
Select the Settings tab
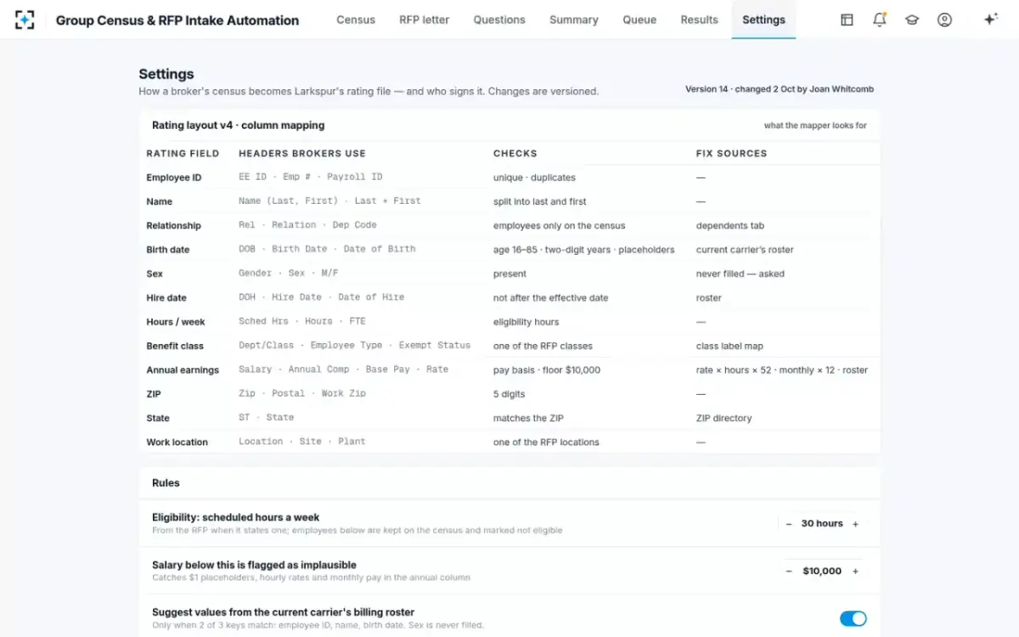pyautogui.click(x=763, y=20)
